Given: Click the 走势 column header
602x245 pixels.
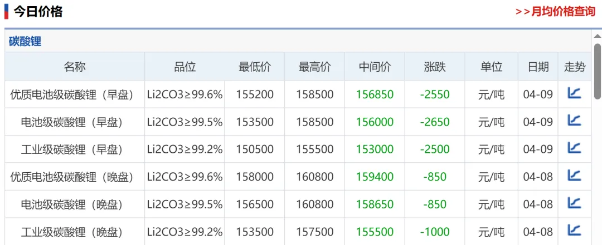Looking at the screenshot, I should (x=575, y=67).
